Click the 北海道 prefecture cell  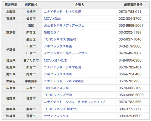11,12
